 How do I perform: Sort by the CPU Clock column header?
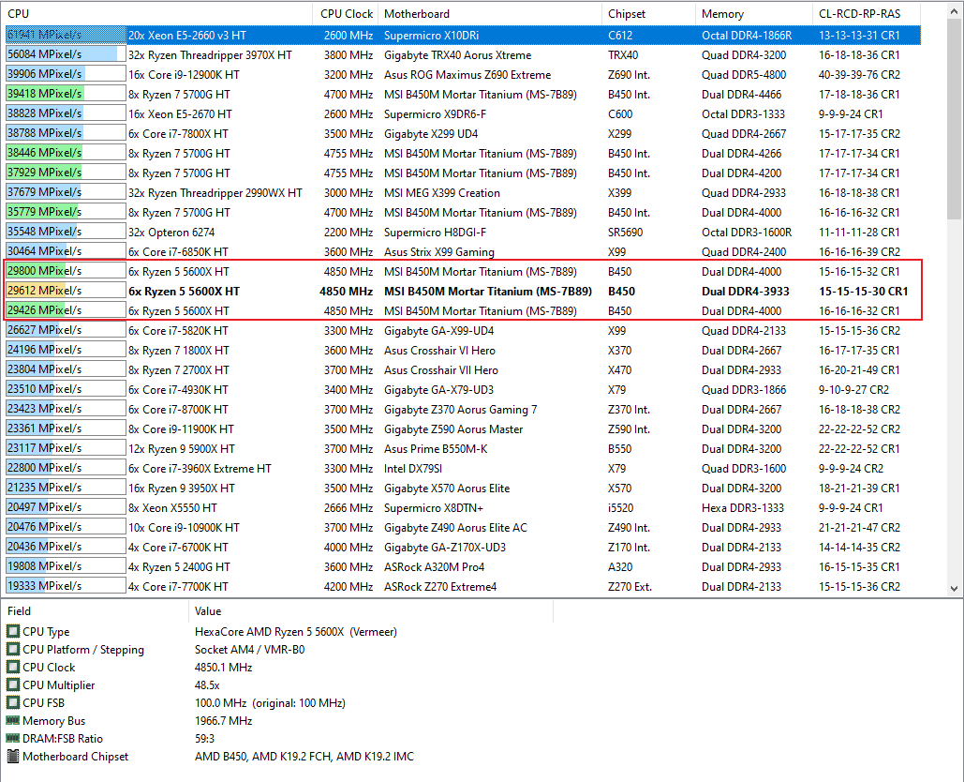click(x=346, y=13)
